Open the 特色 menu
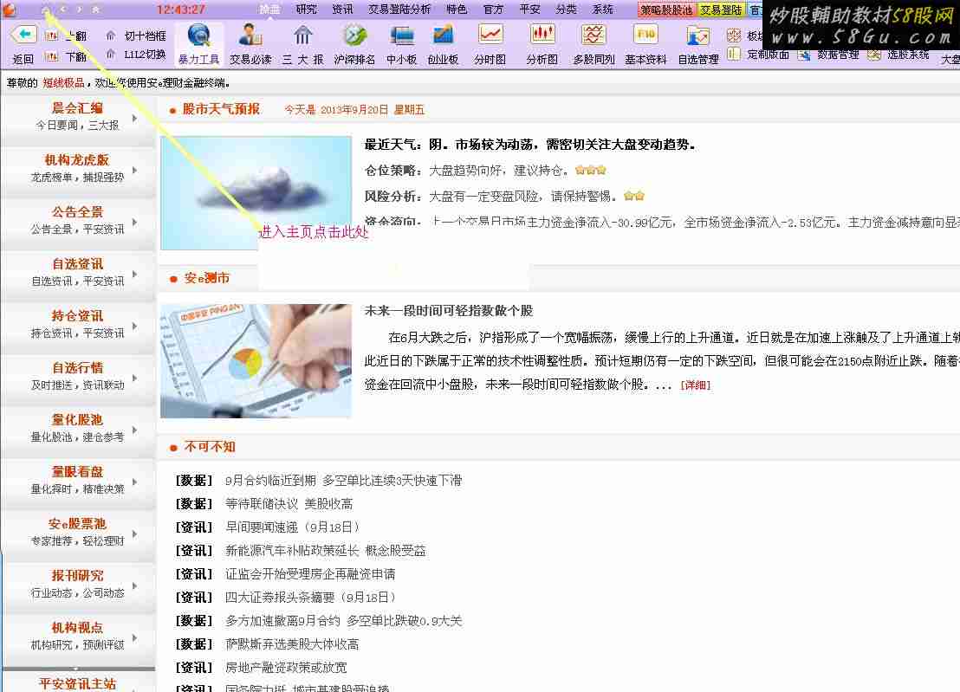 (x=457, y=10)
